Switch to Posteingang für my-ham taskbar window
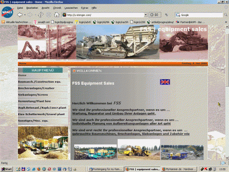This screenshot has height=172, width=229. click(106, 169)
